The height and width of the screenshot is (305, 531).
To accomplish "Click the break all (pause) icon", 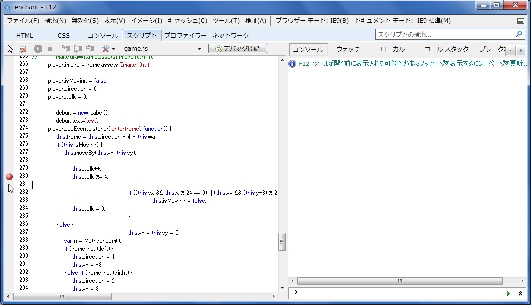I will click(50, 49).
